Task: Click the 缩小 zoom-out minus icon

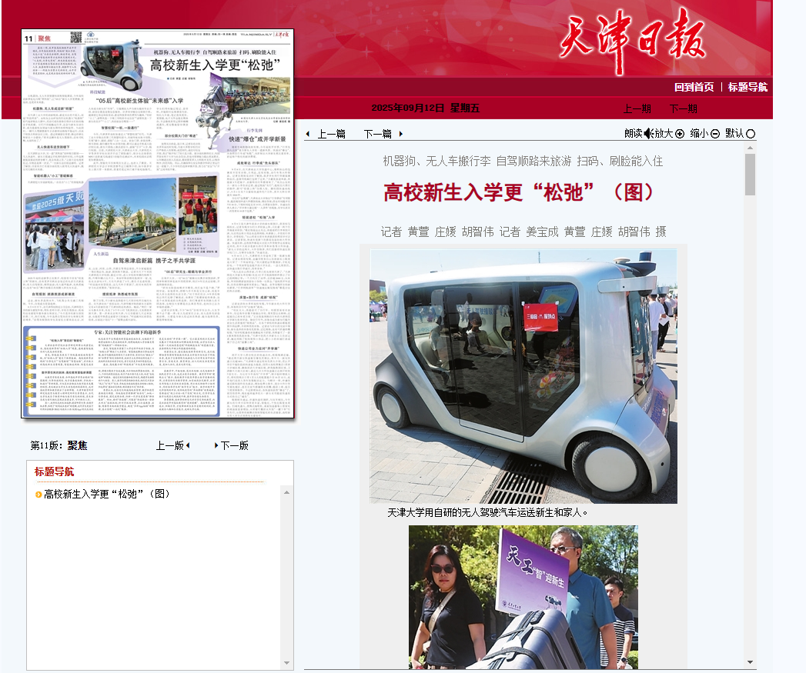Action: click(715, 134)
